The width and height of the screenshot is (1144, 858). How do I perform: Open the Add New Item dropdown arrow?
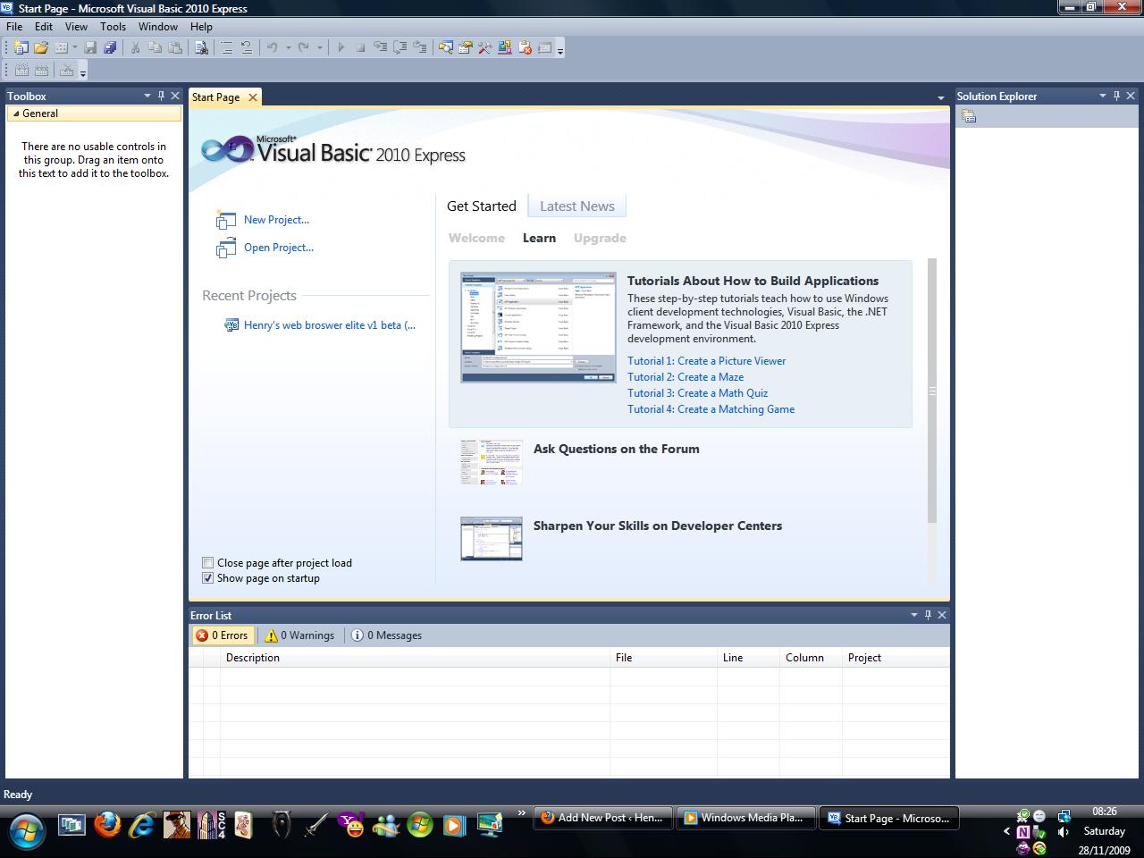click(x=74, y=48)
